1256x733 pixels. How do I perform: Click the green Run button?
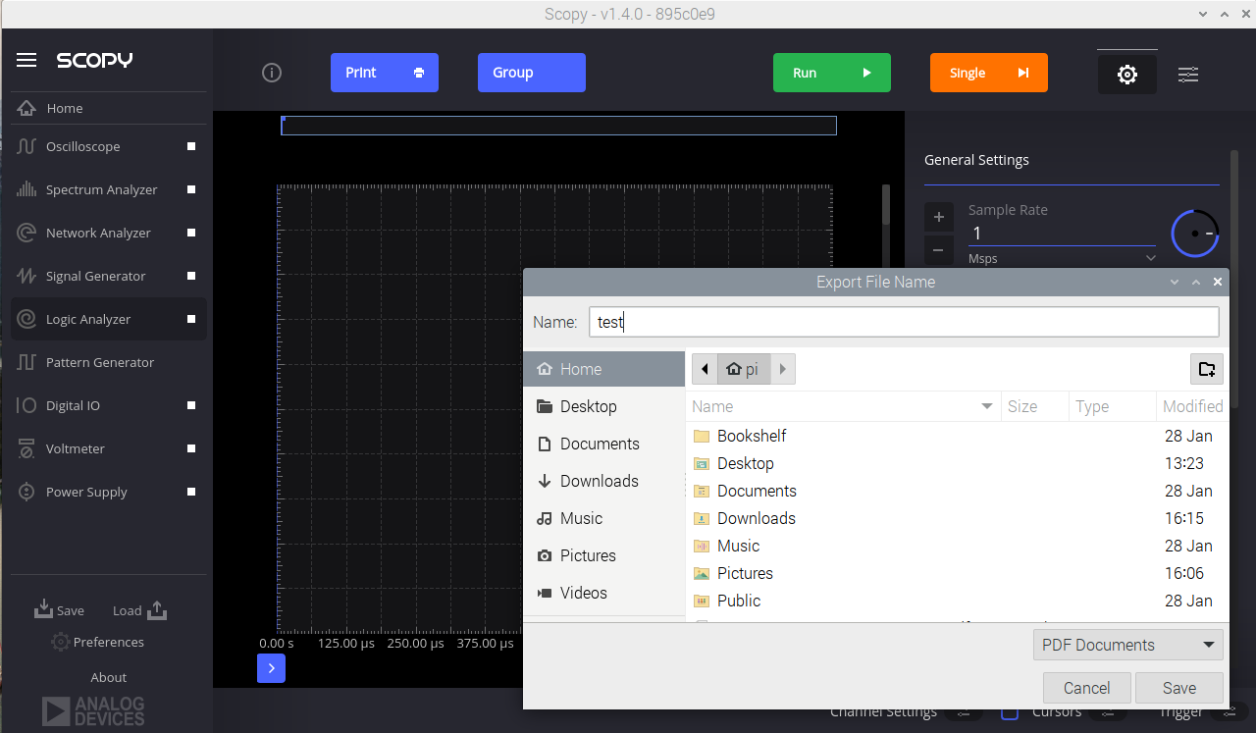point(832,73)
